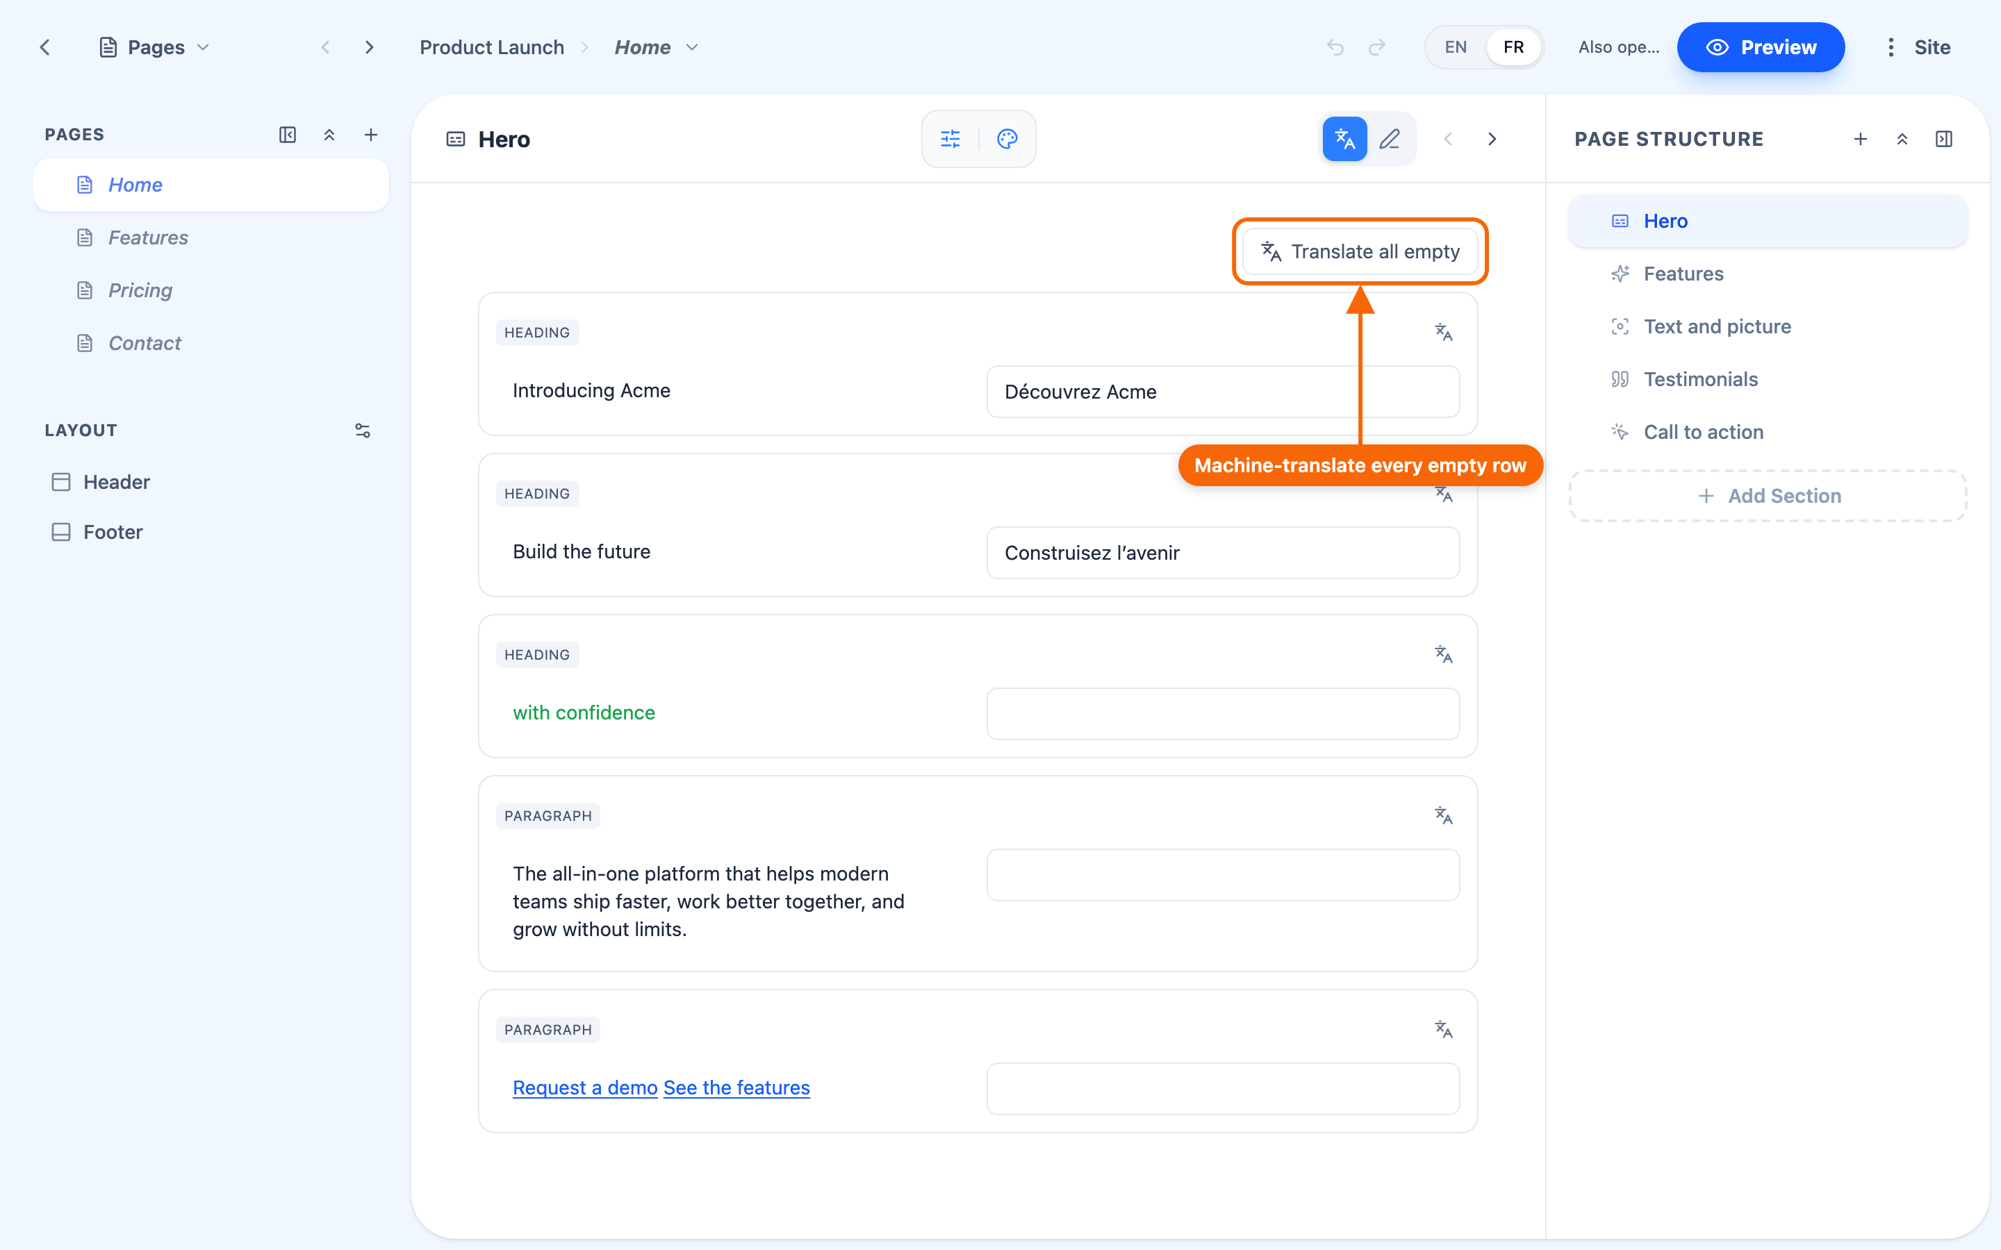
Task: Add a section with the Page Structure plus icon
Action: [1861, 139]
